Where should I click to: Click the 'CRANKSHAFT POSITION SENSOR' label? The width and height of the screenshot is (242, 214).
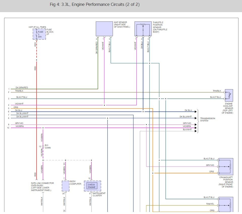(226, 182)
